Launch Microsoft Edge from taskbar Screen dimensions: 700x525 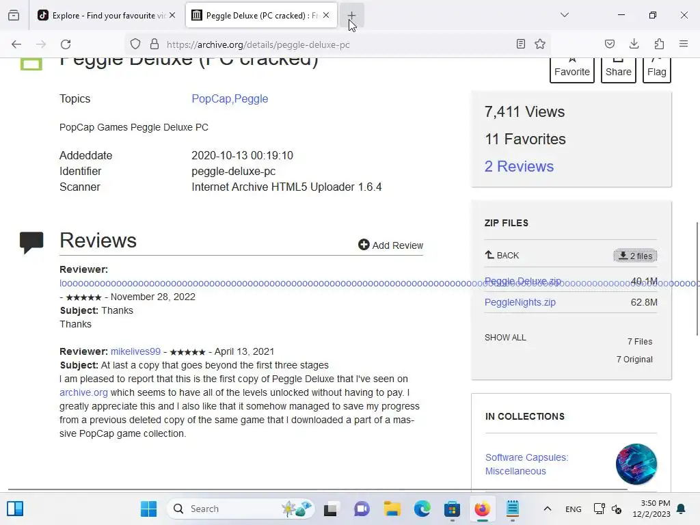[x=422, y=509]
